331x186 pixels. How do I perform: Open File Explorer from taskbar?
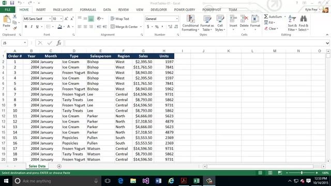click(x=133, y=181)
